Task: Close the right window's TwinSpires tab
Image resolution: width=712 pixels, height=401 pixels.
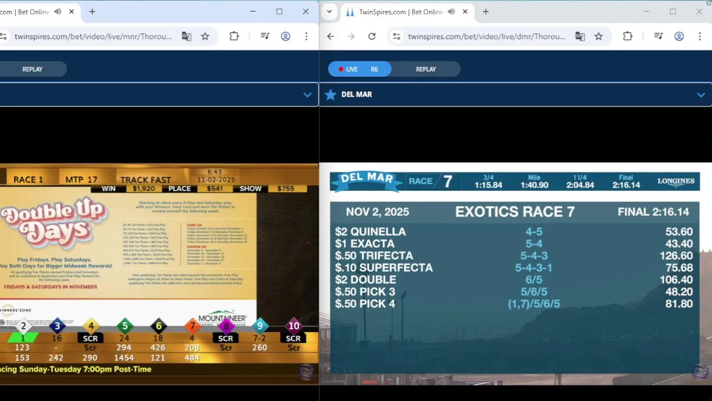Action: point(465,12)
